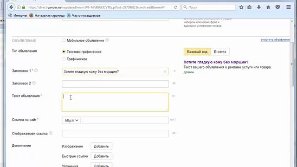This screenshot has height=167, width=297.
Task: Open help icon beside Заголовок 2
Action: (x=34, y=83)
